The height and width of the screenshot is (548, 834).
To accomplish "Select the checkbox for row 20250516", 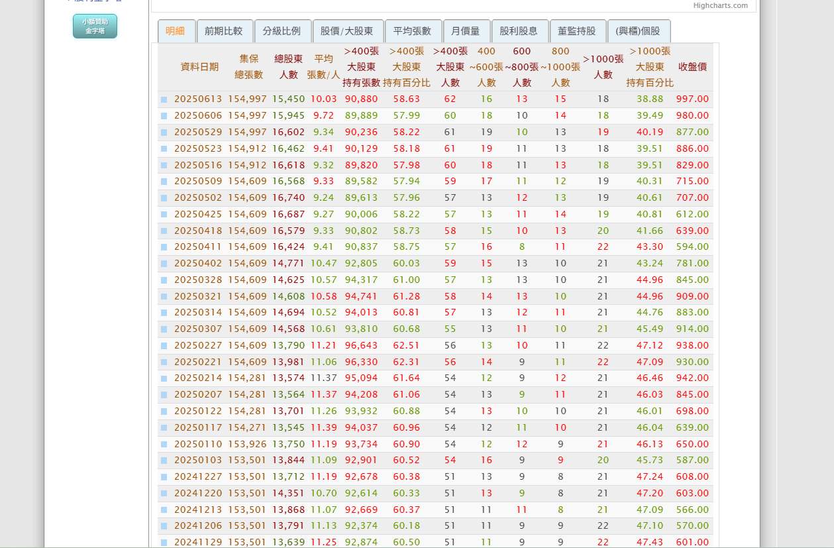I will pyautogui.click(x=164, y=165).
